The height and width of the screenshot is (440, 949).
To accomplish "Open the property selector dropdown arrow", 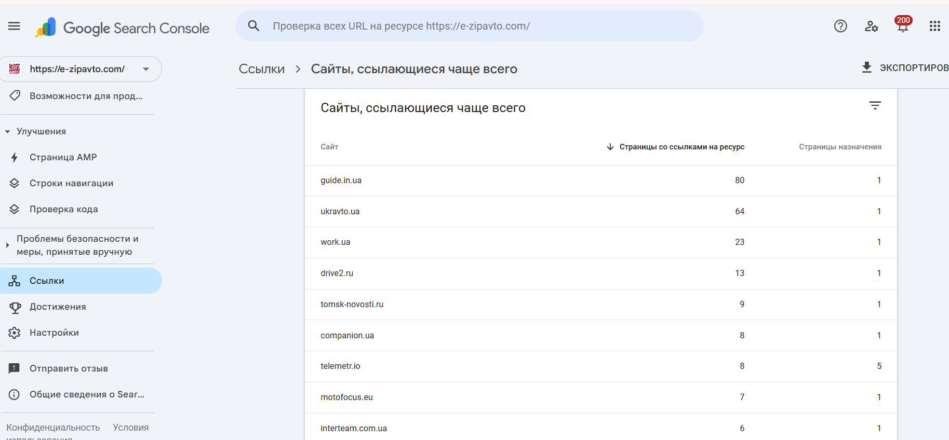I will pyautogui.click(x=146, y=69).
